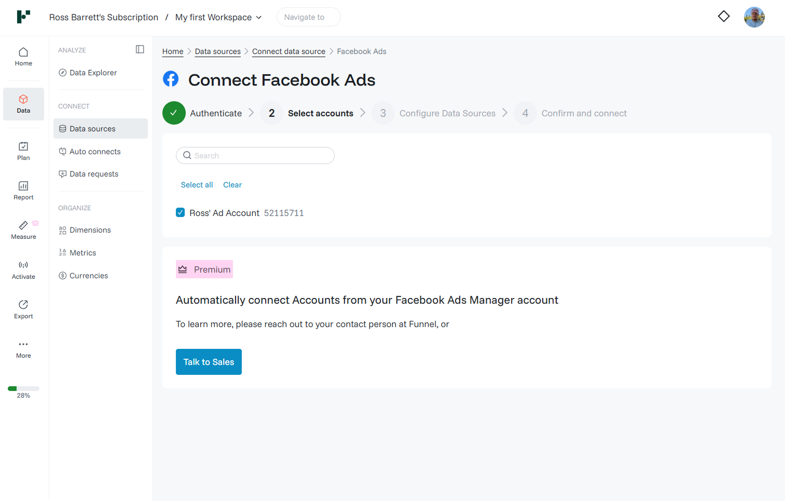Screen dimensions: 785x501
Task: Open Auto connects in sidebar
Action: (101, 152)
